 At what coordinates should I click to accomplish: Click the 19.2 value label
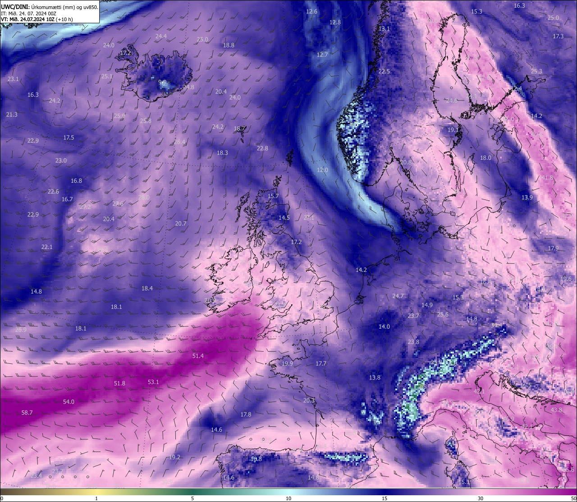pyautogui.click(x=174, y=457)
